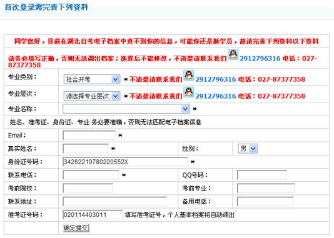Expand the 专业名称 dropdown list

[x=126, y=109]
